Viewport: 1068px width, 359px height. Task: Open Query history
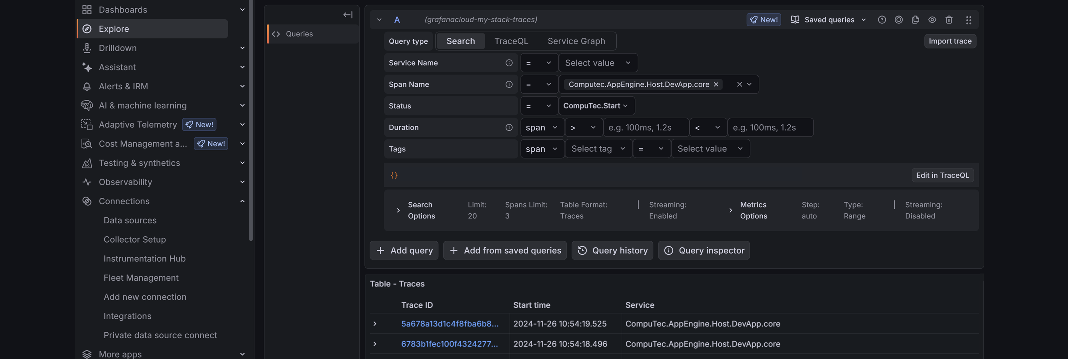[612, 251]
